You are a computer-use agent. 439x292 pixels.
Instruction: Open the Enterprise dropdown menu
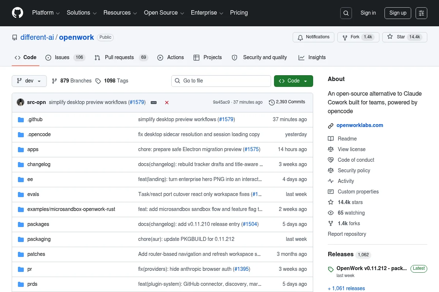tap(207, 13)
